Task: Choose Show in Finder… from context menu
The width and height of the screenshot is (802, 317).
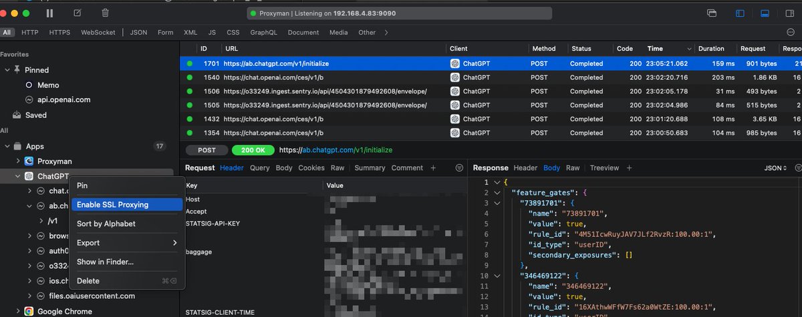Action: point(127,262)
